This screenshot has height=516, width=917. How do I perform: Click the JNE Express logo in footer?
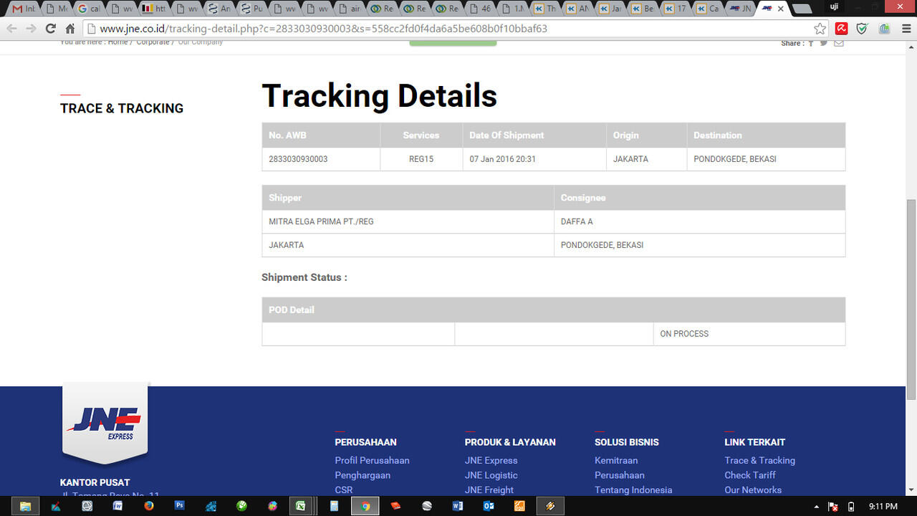click(x=105, y=423)
